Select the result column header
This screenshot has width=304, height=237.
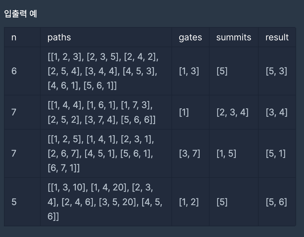coord(277,37)
